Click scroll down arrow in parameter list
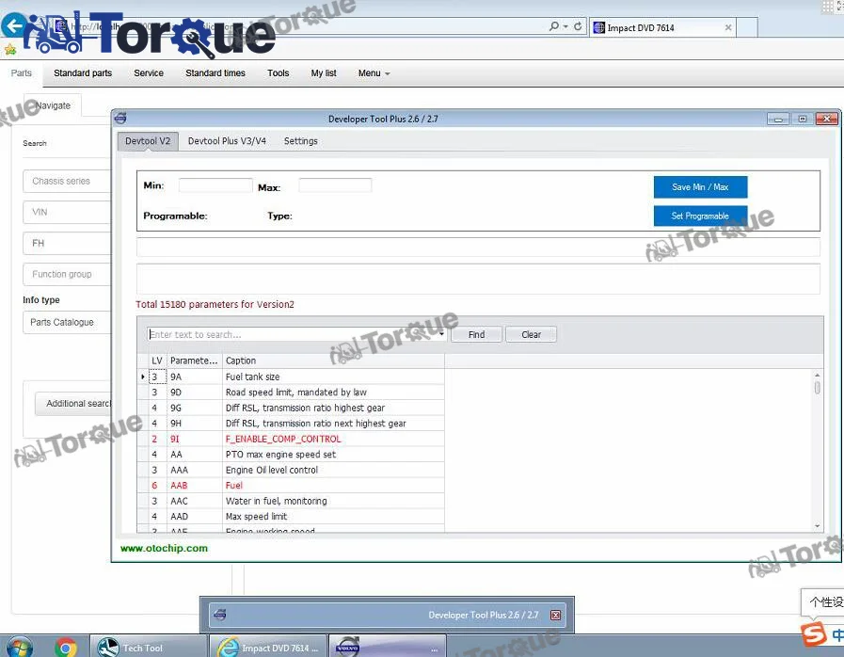The width and height of the screenshot is (844, 657). (817, 526)
